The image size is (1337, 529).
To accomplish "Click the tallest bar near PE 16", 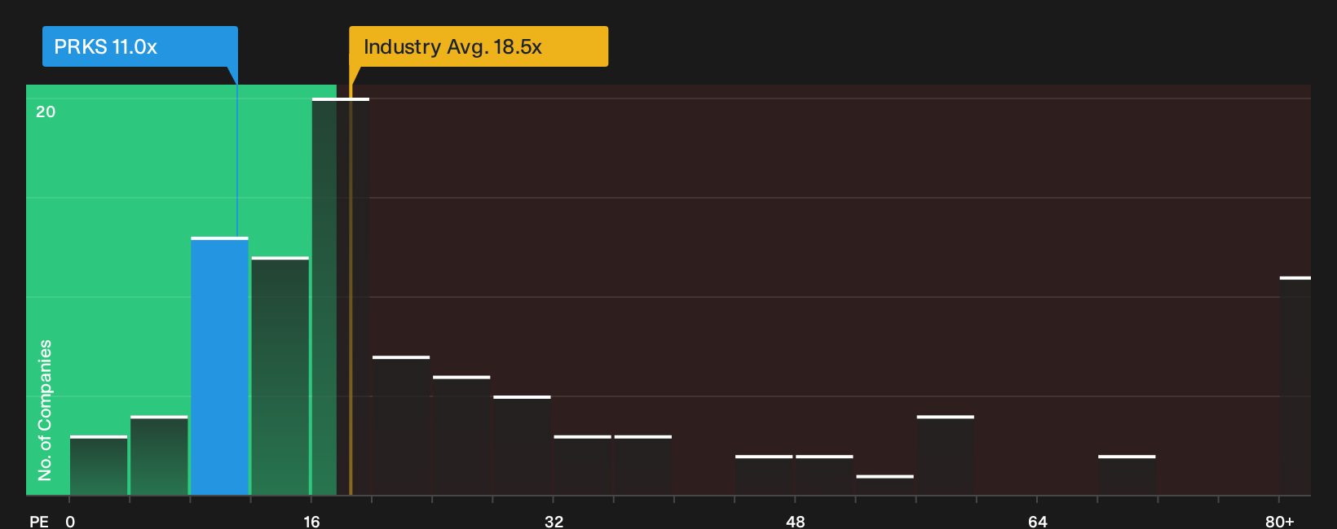I will [341, 296].
